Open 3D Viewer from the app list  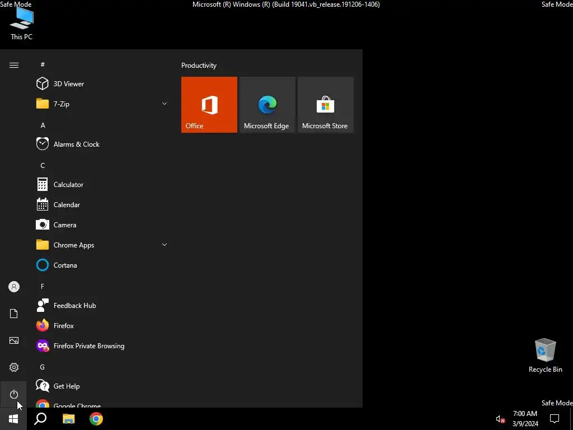pyautogui.click(x=102, y=84)
